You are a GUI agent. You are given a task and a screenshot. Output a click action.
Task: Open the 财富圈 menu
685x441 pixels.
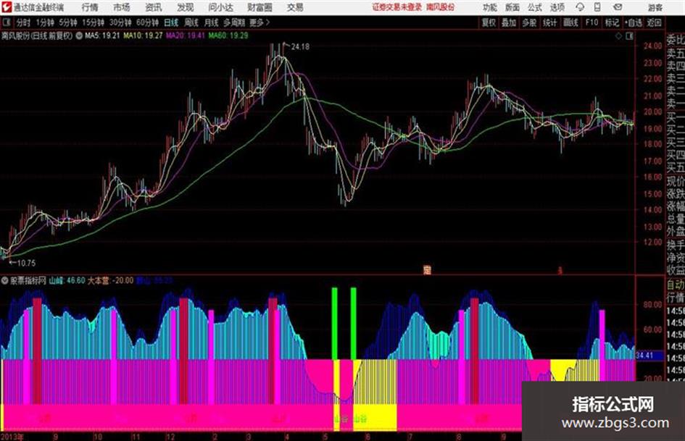[x=260, y=7]
